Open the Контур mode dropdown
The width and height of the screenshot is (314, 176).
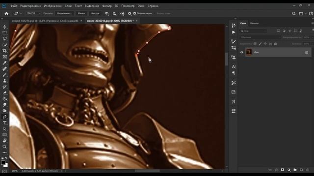tap(34, 13)
